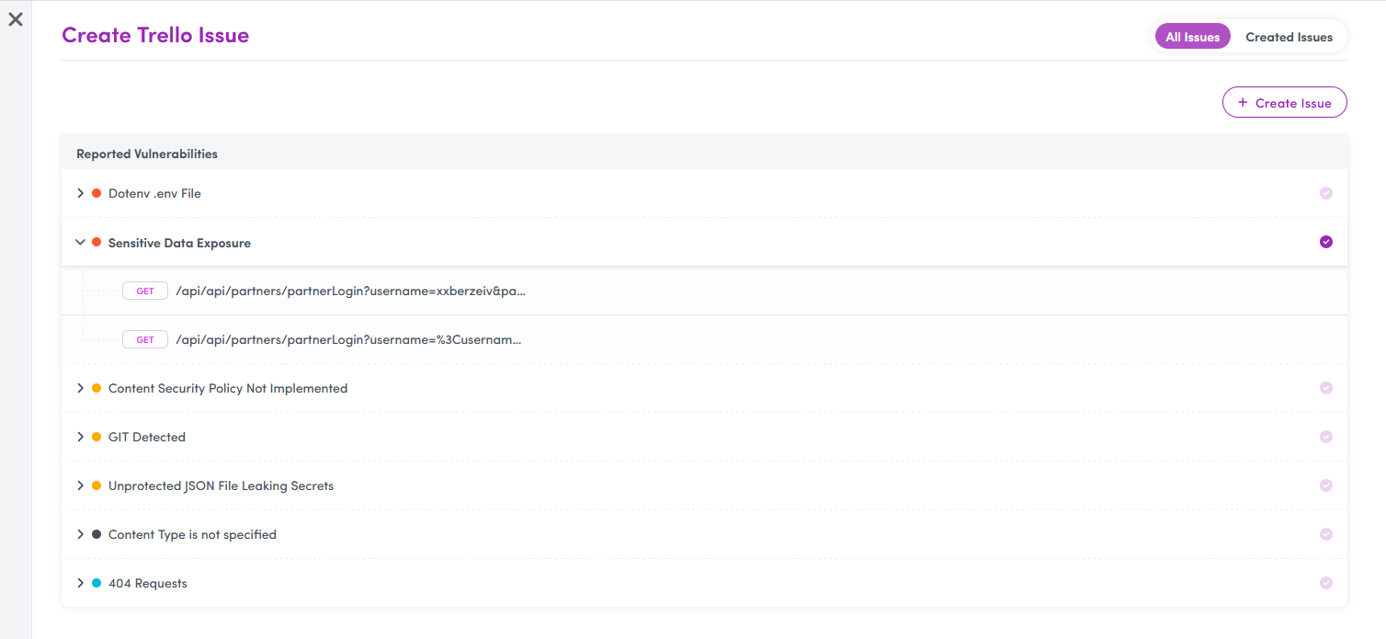The width and height of the screenshot is (1386, 639).
Task: Close the Create Trello Issue panel
Action: pyautogui.click(x=16, y=19)
